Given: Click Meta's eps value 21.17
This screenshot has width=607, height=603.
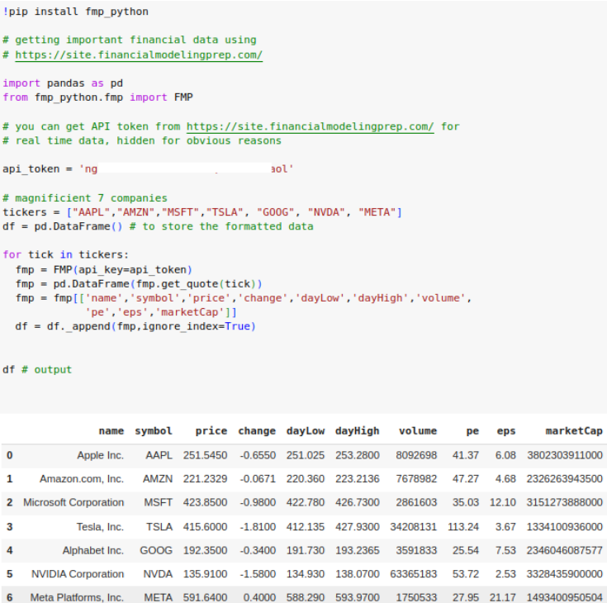Looking at the screenshot, I should 502,597.
